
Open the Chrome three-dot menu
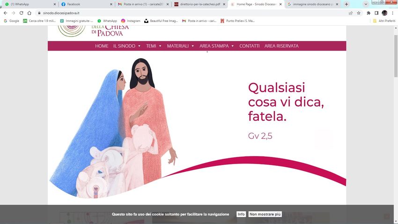(392, 13)
